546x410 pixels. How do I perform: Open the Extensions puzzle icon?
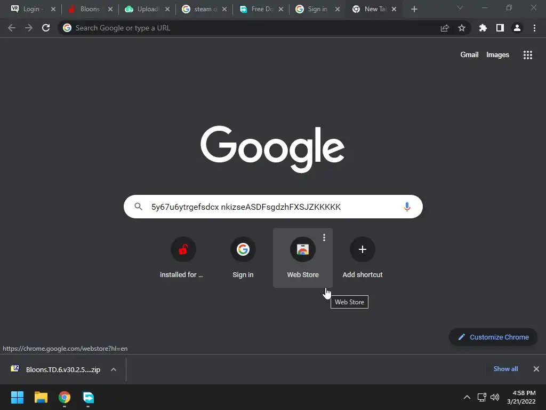click(483, 28)
